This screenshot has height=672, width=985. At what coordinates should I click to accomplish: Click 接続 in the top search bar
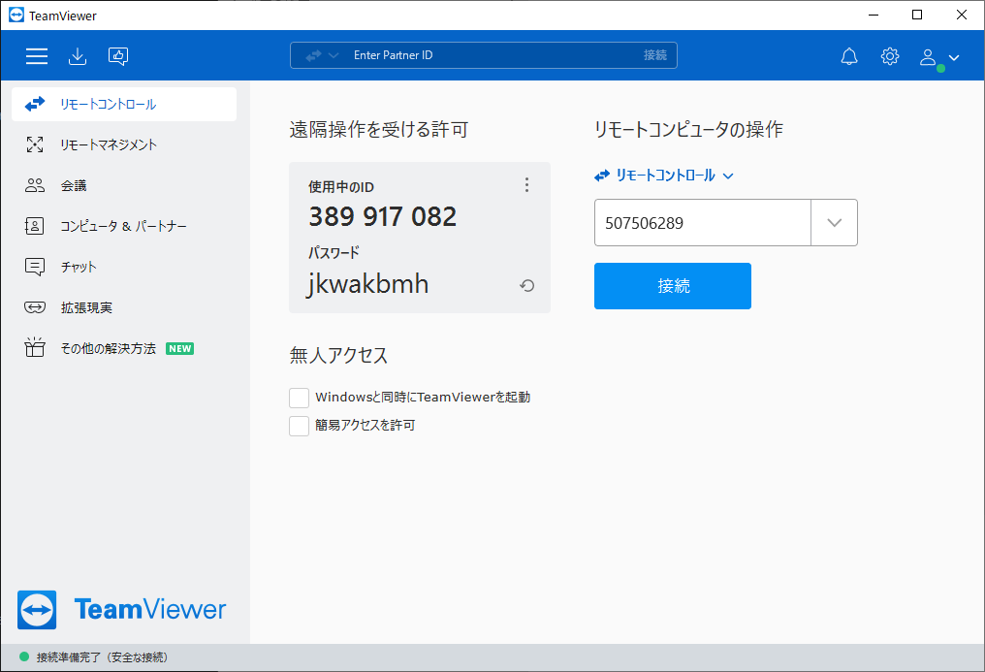click(x=655, y=55)
